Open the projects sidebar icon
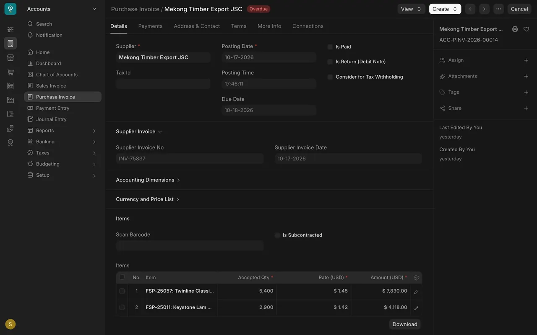The width and height of the screenshot is (537, 335). coord(10,114)
